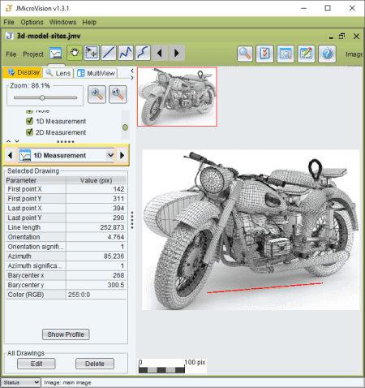Collapse the left panel with small left arrow
This screenshot has height=388, width=365.
[132, 71]
